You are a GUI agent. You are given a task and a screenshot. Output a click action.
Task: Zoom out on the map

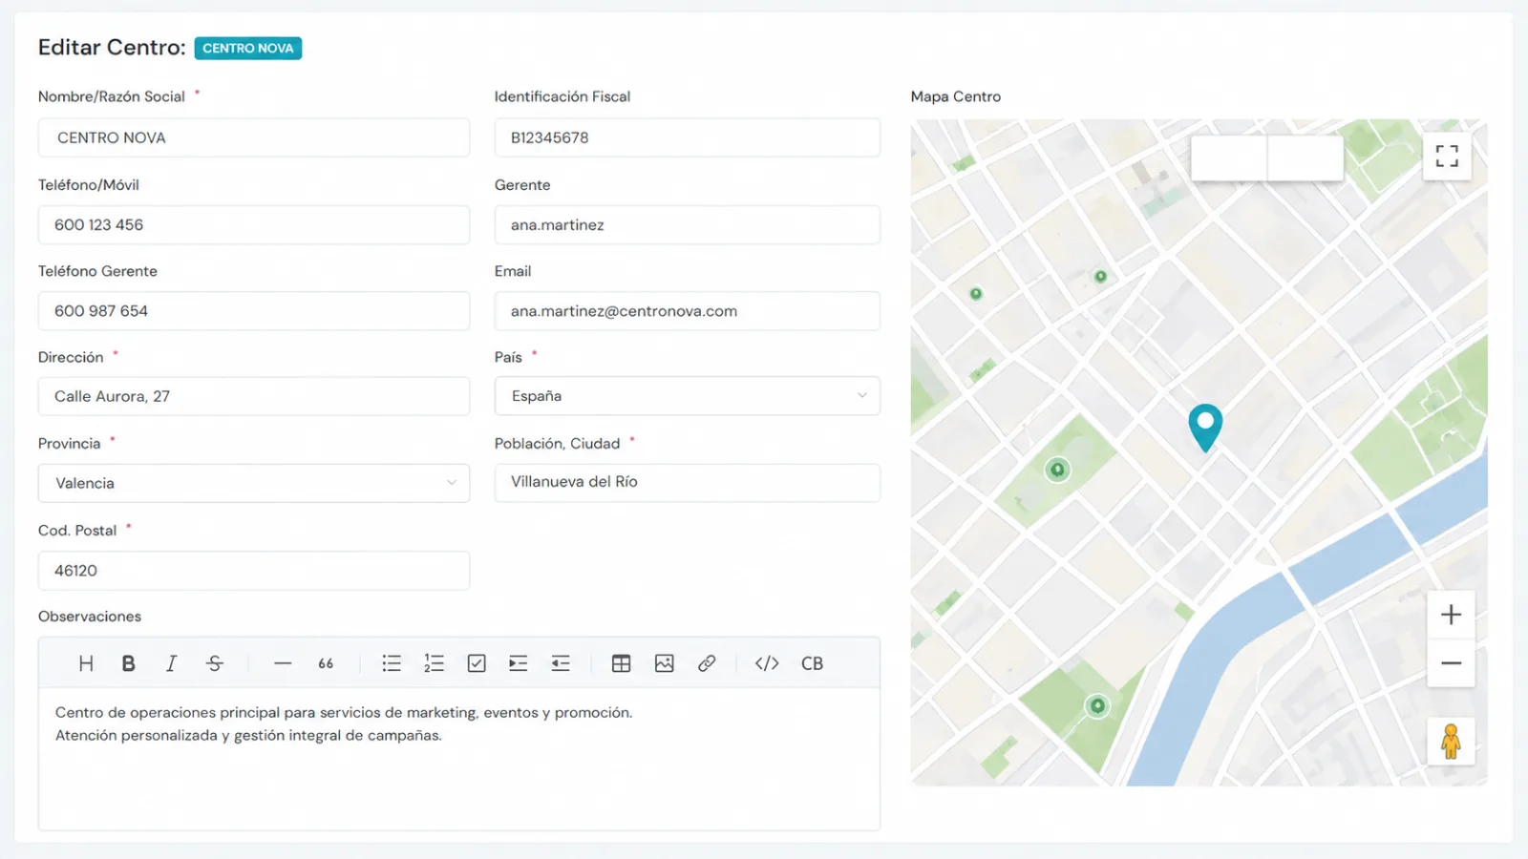(1451, 663)
